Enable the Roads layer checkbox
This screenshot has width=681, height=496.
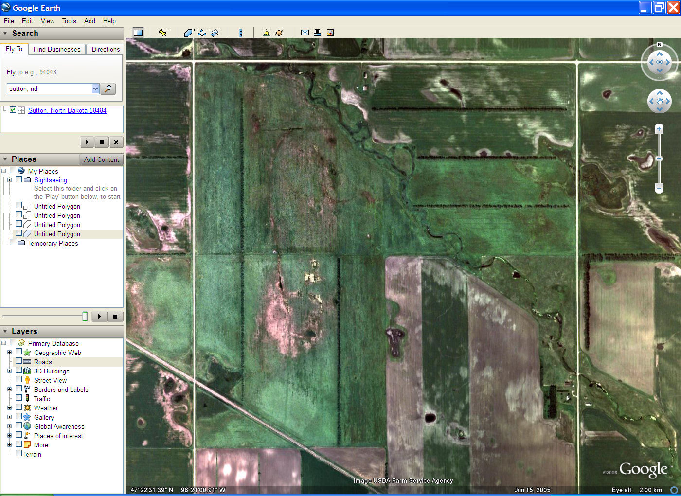(19, 361)
